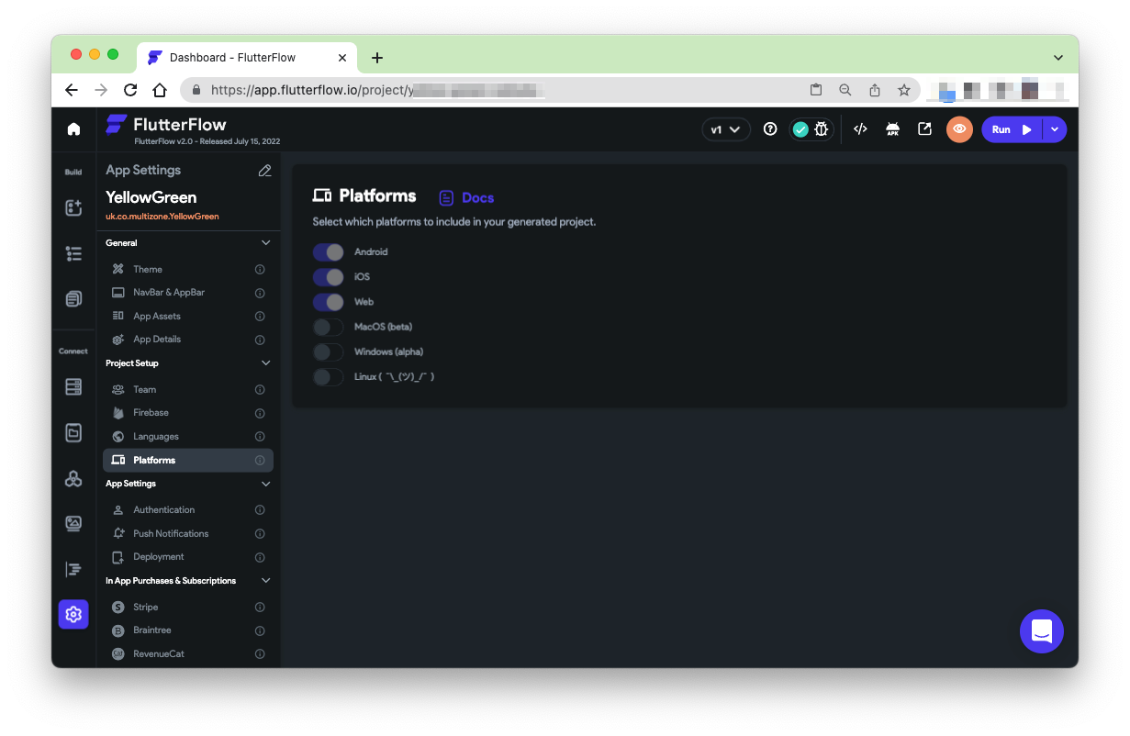Viewport: 1130px width, 736px height.
Task: Open the local state folder icon
Action: [73, 432]
